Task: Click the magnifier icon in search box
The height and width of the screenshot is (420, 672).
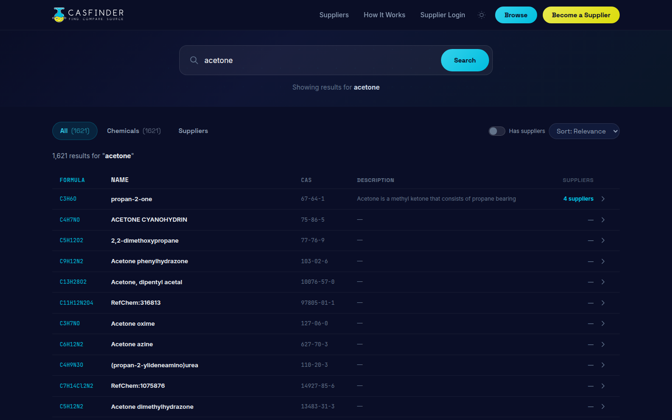Action: [x=194, y=60]
